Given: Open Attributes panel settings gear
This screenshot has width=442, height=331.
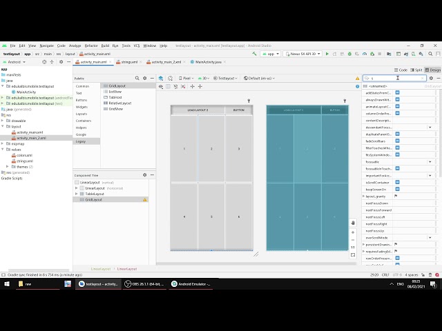Looking at the screenshot, I should 431,78.
